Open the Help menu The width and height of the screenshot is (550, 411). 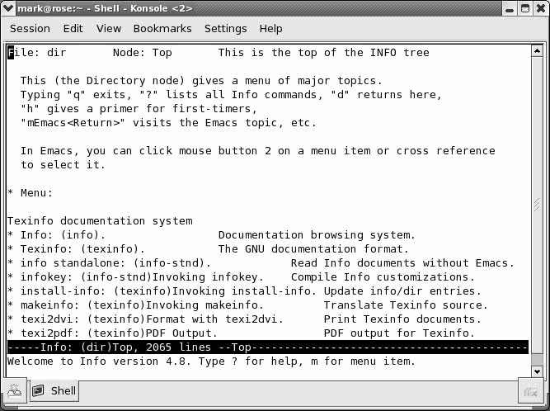(270, 28)
